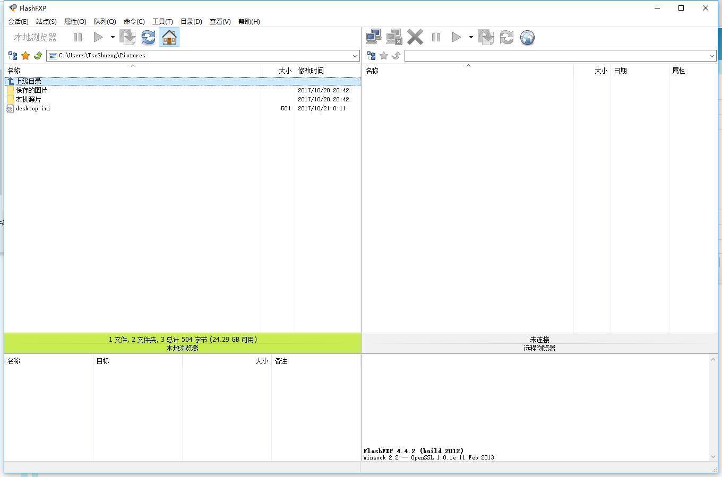Image resolution: width=722 pixels, height=477 pixels.
Task: Click the green up-directory arrow in local pane
Action: point(38,56)
